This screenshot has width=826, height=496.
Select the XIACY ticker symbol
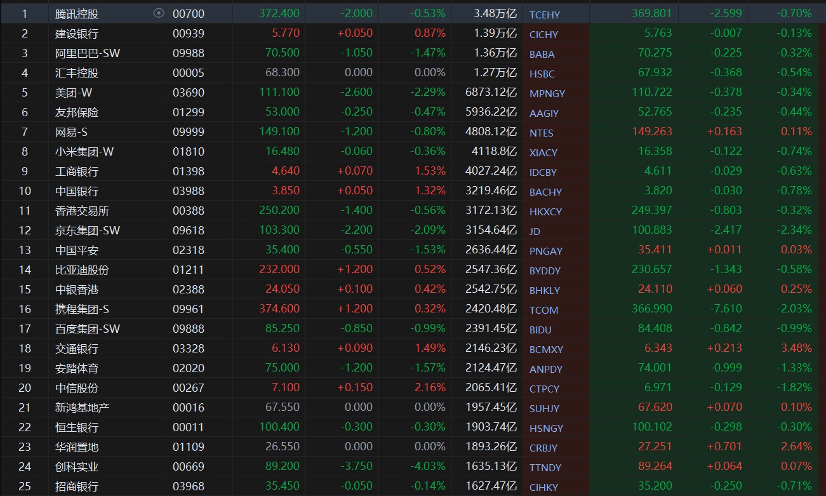543,152
